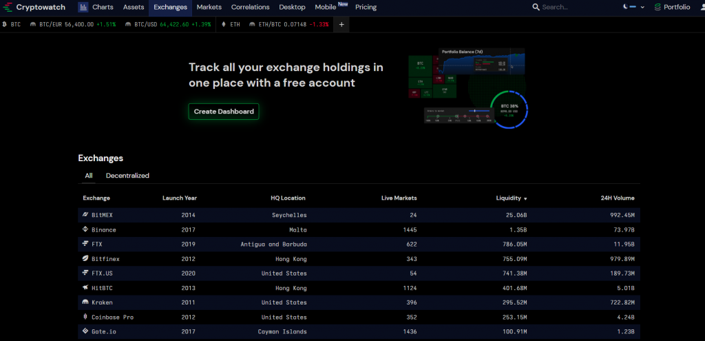The image size is (705, 341).
Task: Select Antigua and Barbuda location cell
Action: (x=274, y=245)
